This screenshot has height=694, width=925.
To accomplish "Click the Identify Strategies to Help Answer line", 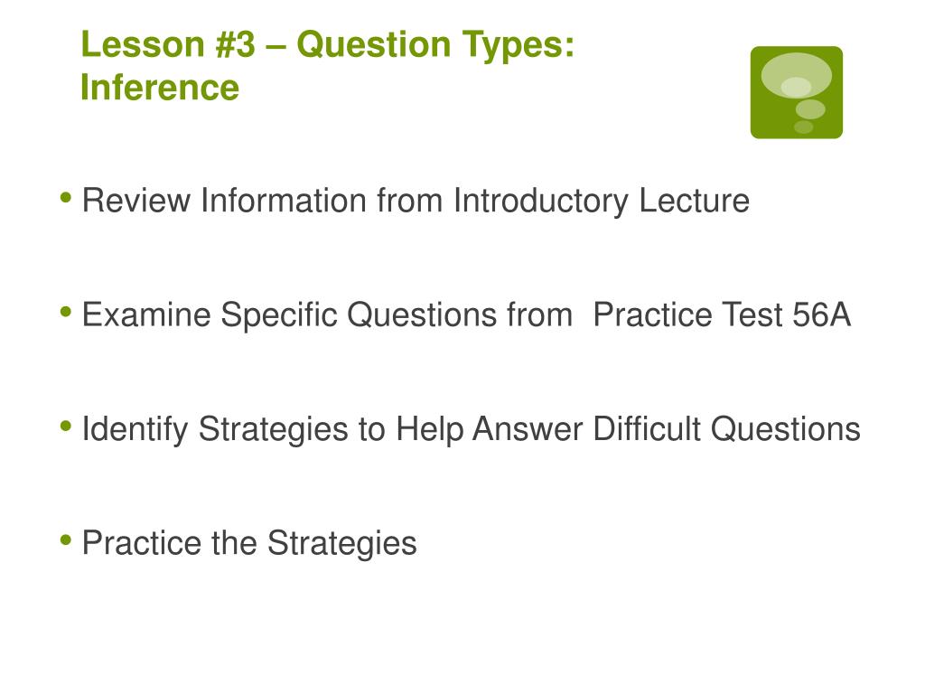I will pos(472,429).
